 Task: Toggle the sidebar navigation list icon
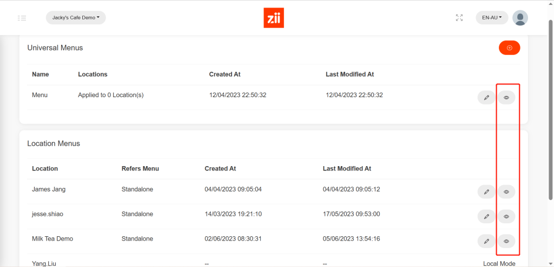(x=22, y=18)
